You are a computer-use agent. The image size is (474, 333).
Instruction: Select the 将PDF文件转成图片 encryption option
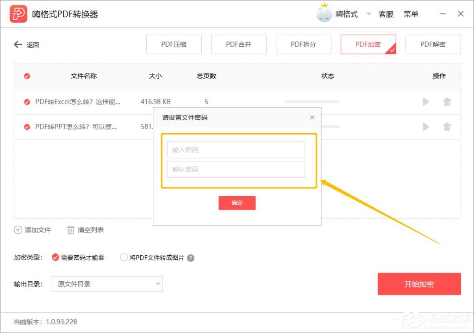coord(124,258)
